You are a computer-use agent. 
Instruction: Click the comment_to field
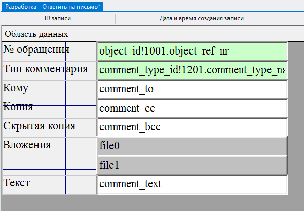click(192, 90)
